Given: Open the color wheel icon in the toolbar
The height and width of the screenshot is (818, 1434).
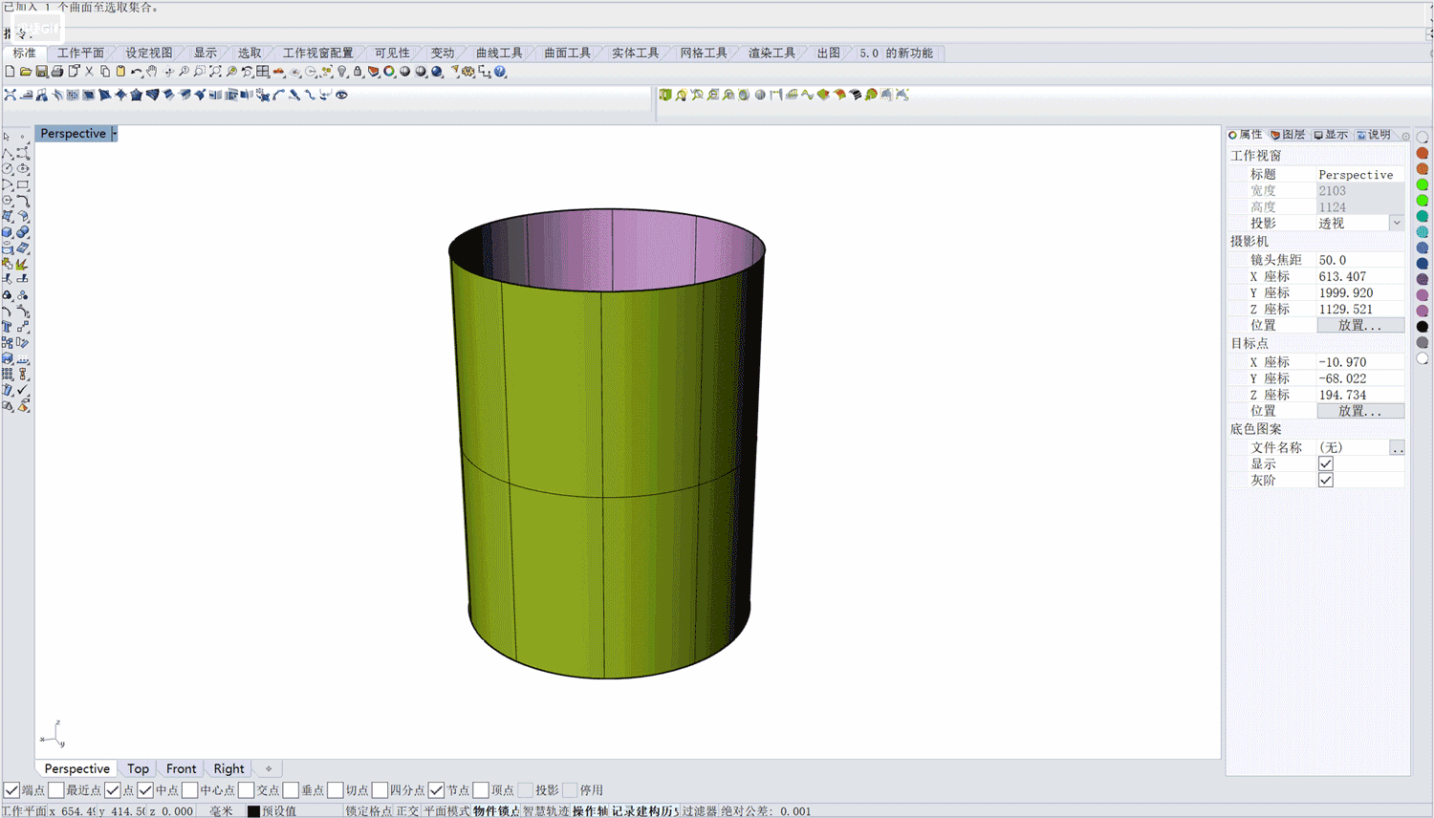Looking at the screenshot, I should (x=389, y=72).
